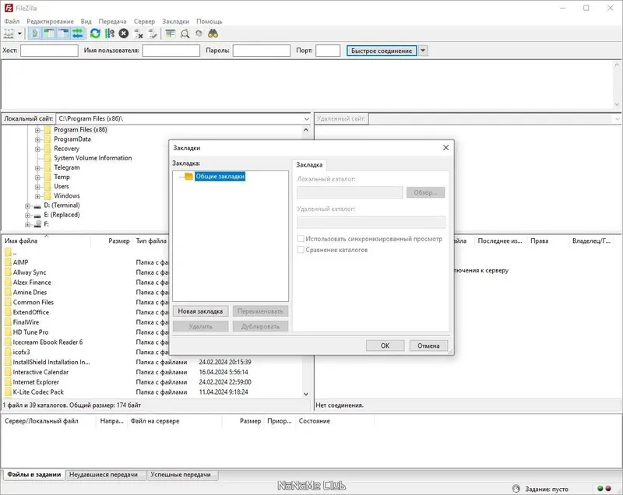Open the Локальный сайт path dropdown

tap(306, 118)
